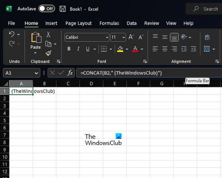Viewport: 222px width, 178px height.
Task: Open the File menu
Action: [x=11, y=23]
